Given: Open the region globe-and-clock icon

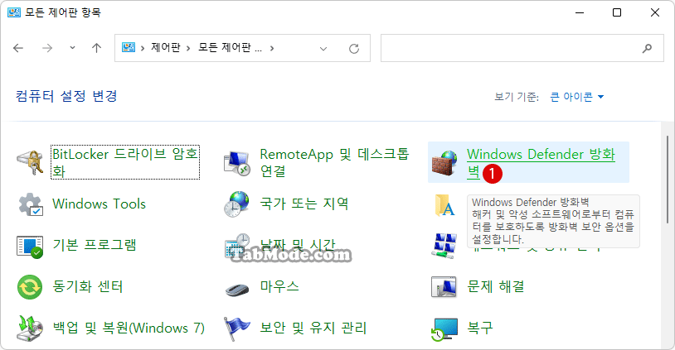Looking at the screenshot, I should [237, 204].
